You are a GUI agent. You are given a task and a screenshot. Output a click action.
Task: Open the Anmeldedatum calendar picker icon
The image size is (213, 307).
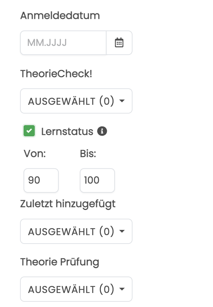(119, 43)
